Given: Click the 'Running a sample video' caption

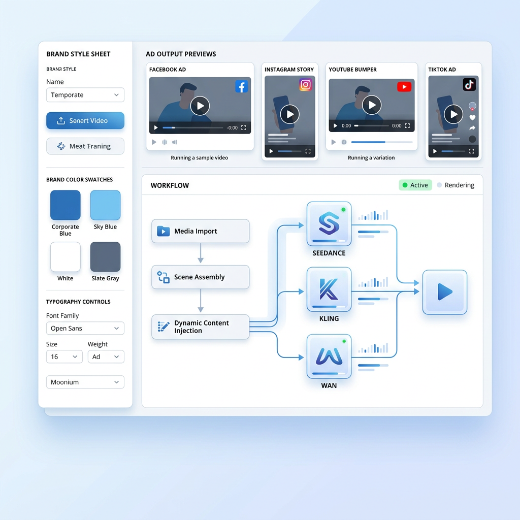Looking at the screenshot, I should click(x=199, y=158).
